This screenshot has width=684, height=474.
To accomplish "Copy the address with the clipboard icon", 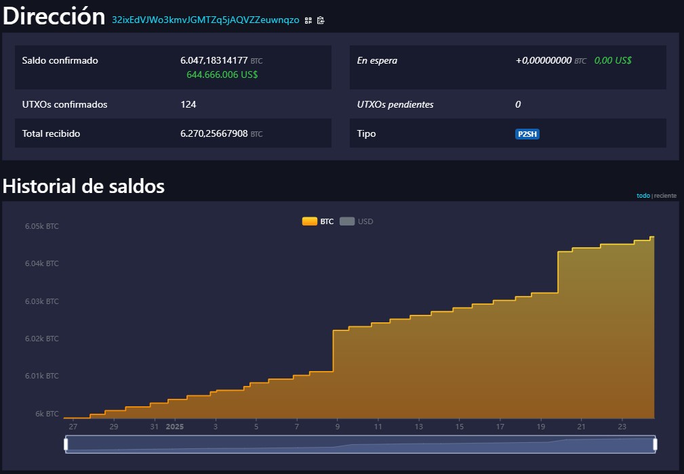I will pyautogui.click(x=321, y=20).
